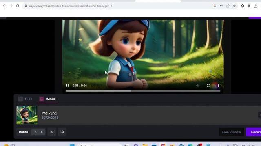Image resolution: width=261 pixels, height=146 pixels.
Task: Open the Windows Start menu
Action: click(x=72, y=145)
